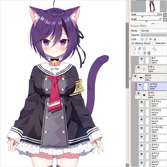Expand the EYE L layer folder
This screenshot has width=167, height=167.
click(144, 69)
